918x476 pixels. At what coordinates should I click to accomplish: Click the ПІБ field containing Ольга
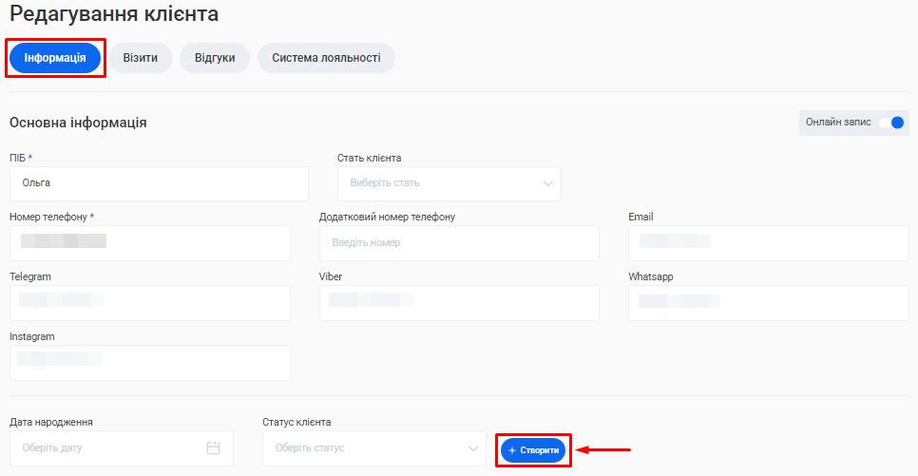click(159, 183)
